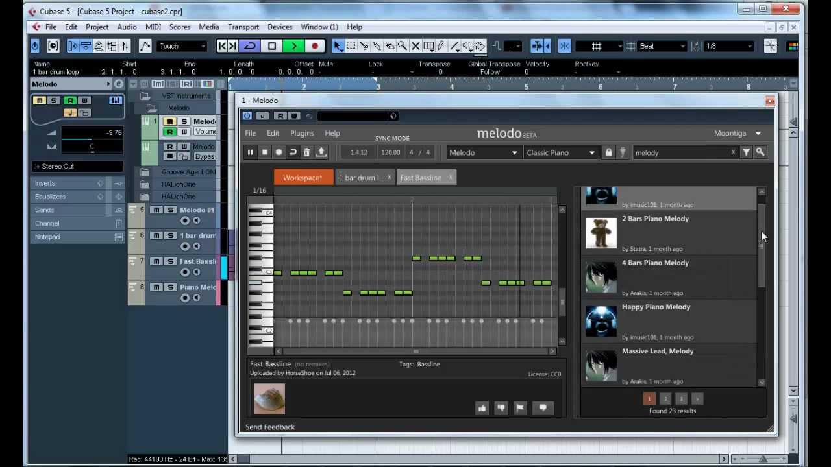Click the Cubase transport Record button
Image resolution: width=831 pixels, height=467 pixels.
pos(315,46)
